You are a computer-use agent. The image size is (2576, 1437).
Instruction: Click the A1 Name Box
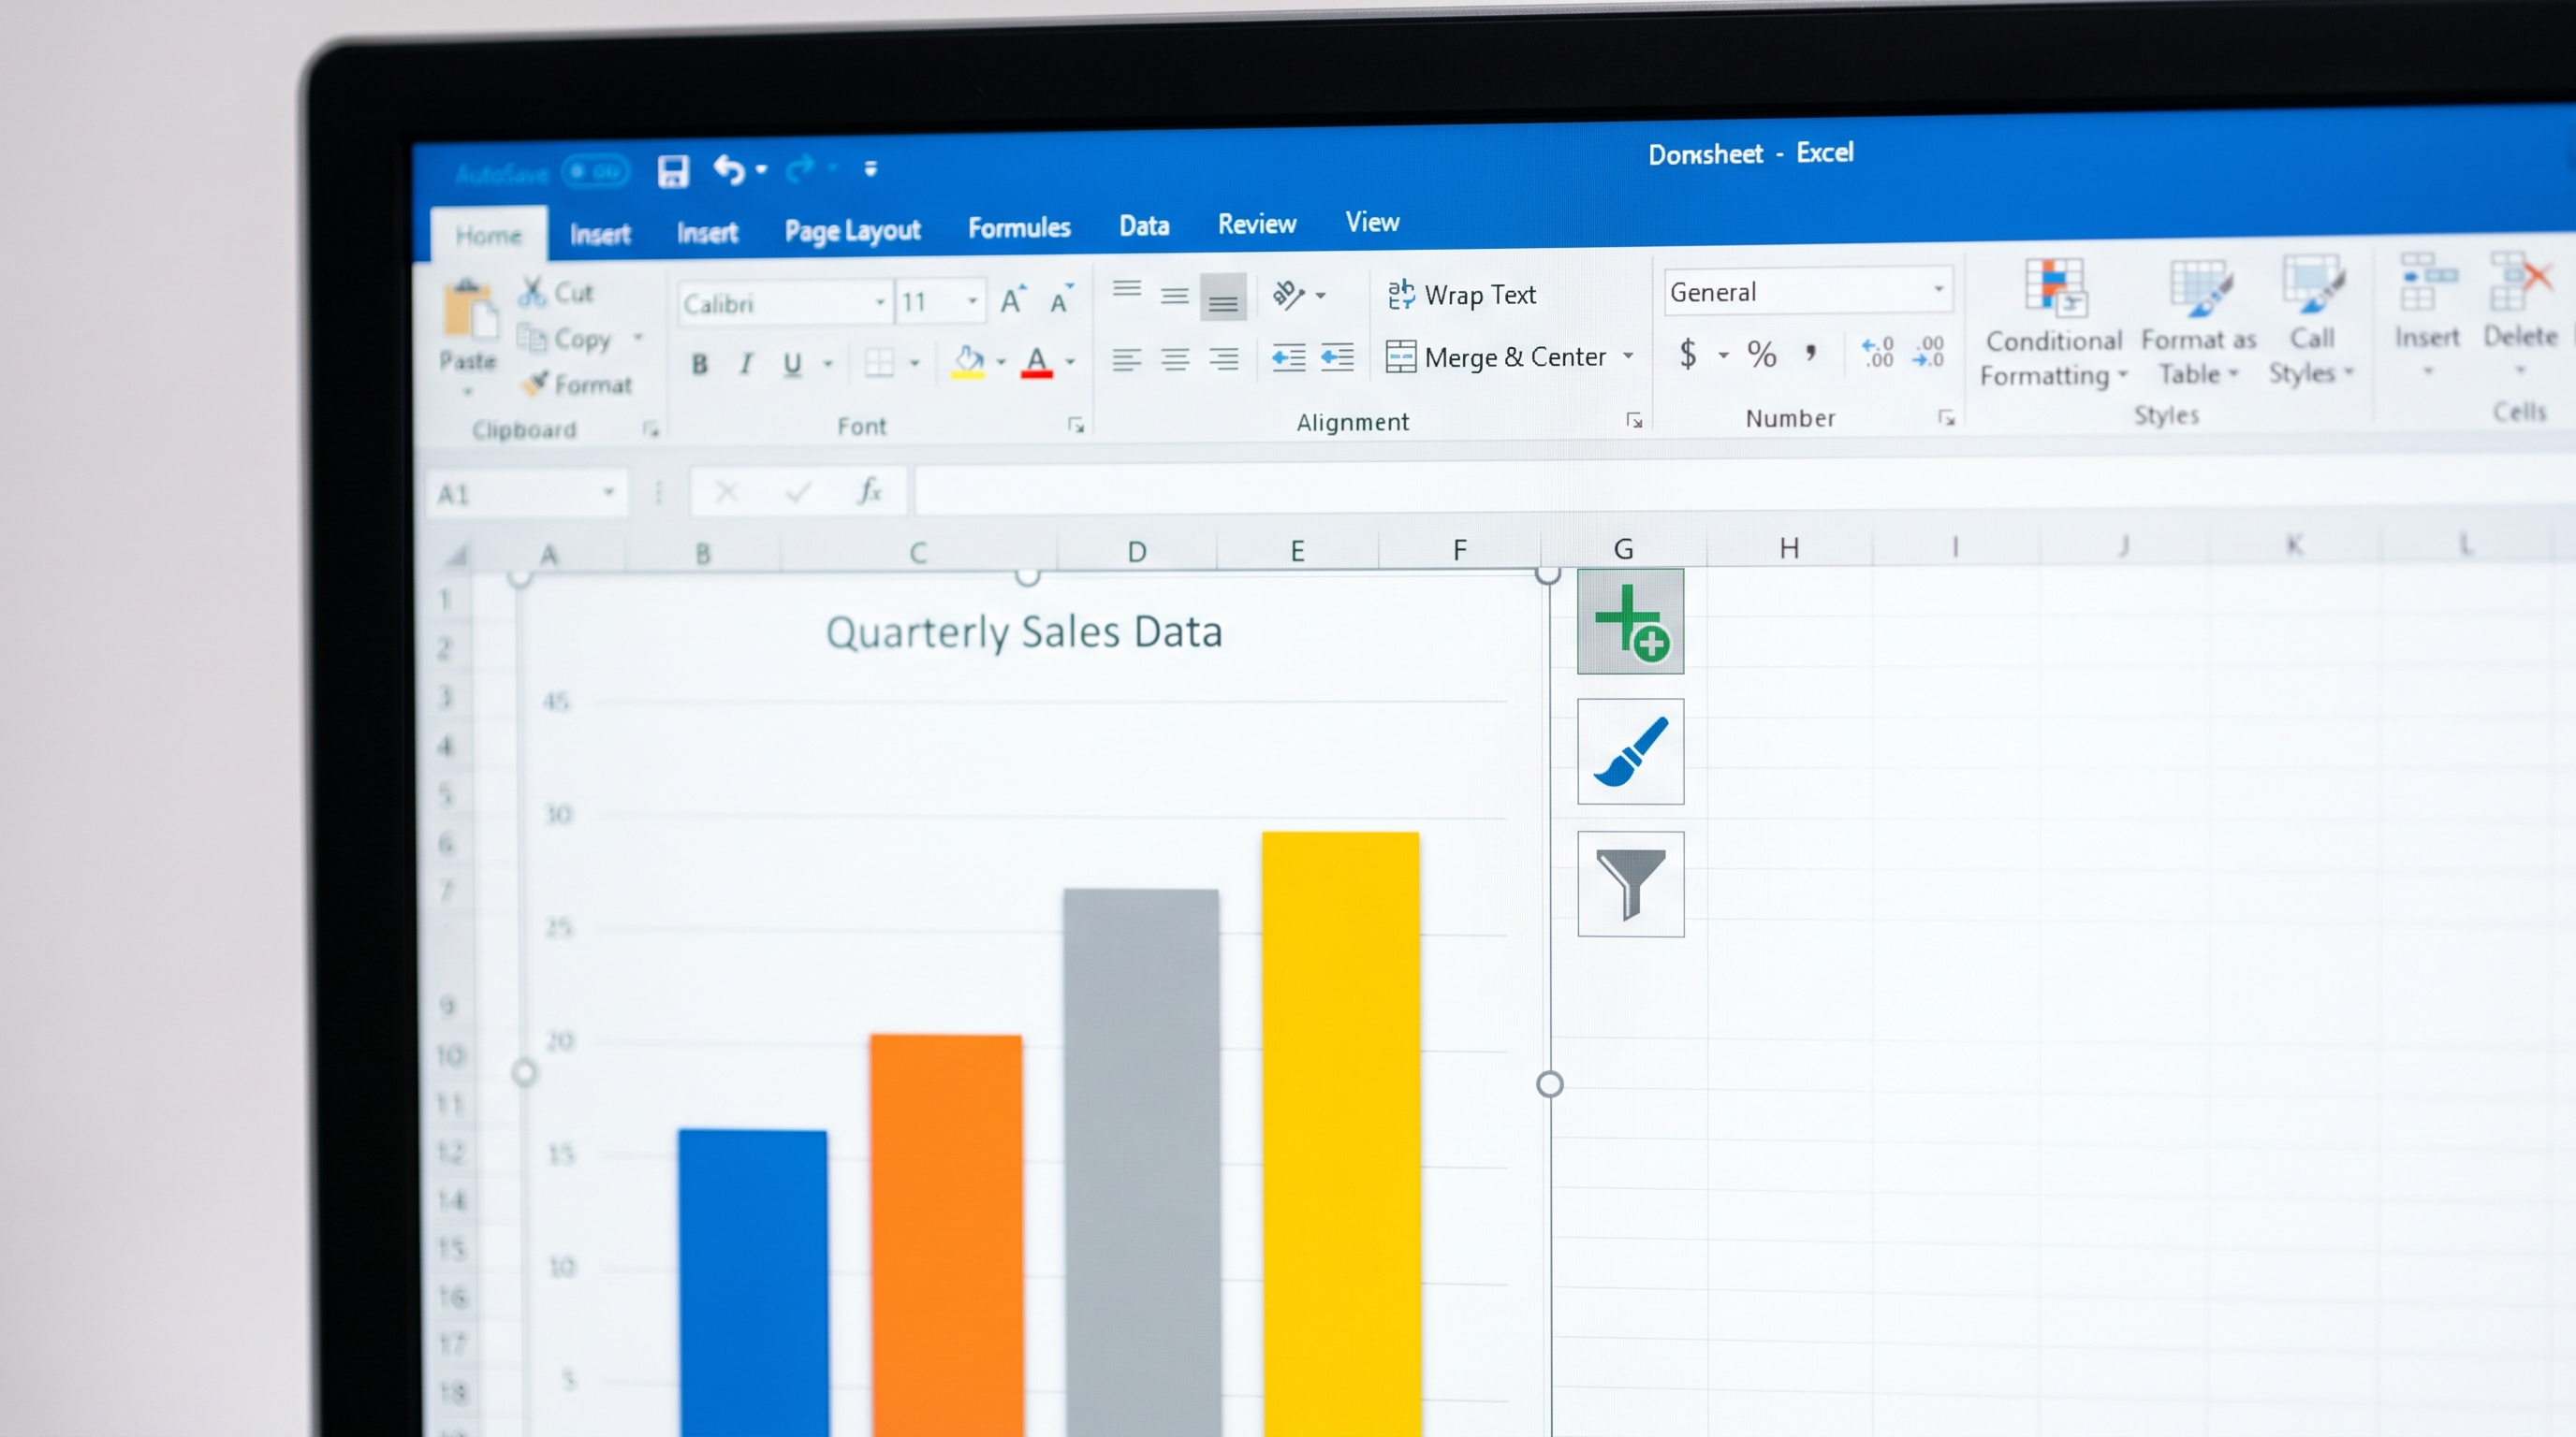(x=528, y=494)
